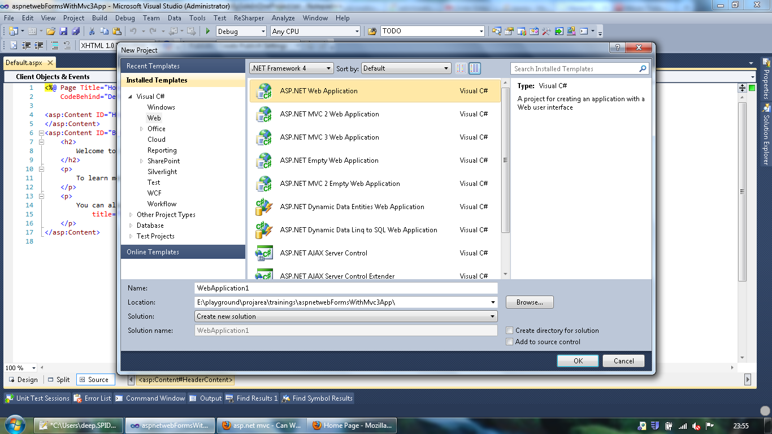Collapse the Visual C# tree node
Screen dimensions: 772x434
[131, 97]
